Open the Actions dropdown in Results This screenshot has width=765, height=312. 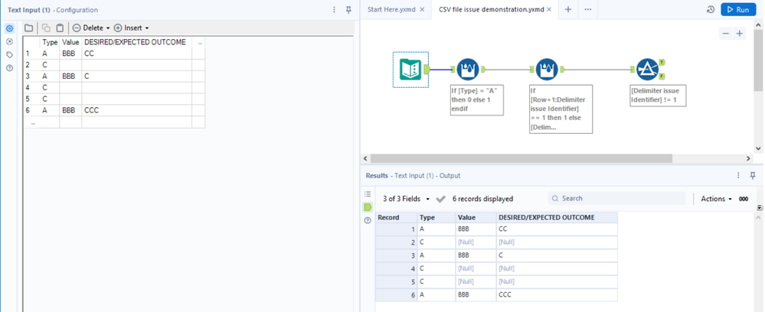click(716, 199)
